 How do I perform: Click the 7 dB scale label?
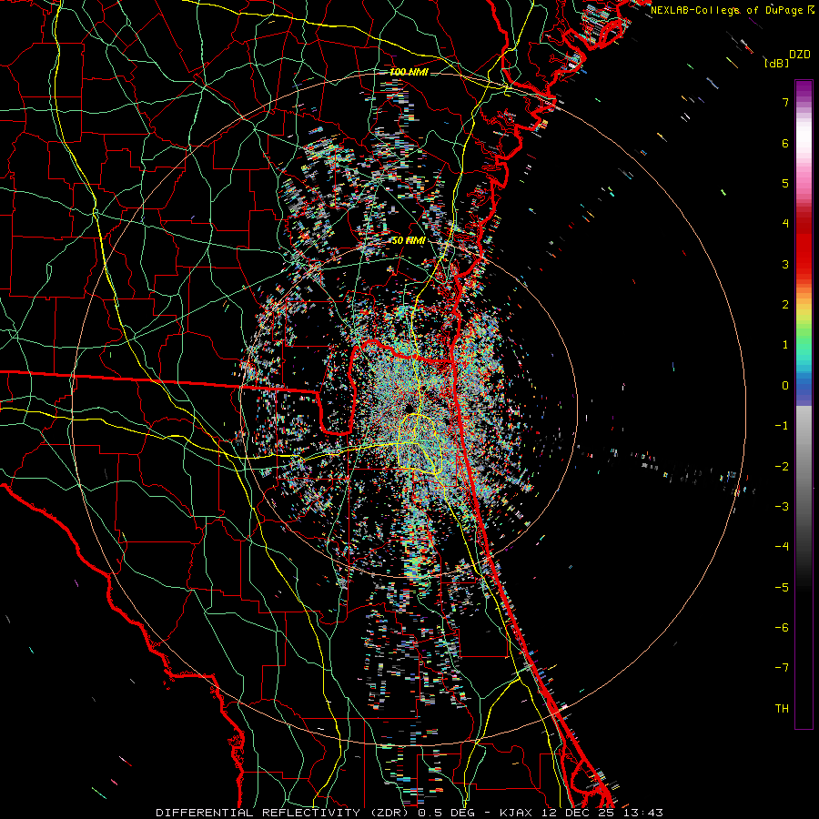[785, 102]
